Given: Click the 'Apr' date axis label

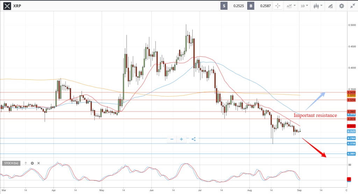Looking at the screenshot, I should tap(53, 190).
